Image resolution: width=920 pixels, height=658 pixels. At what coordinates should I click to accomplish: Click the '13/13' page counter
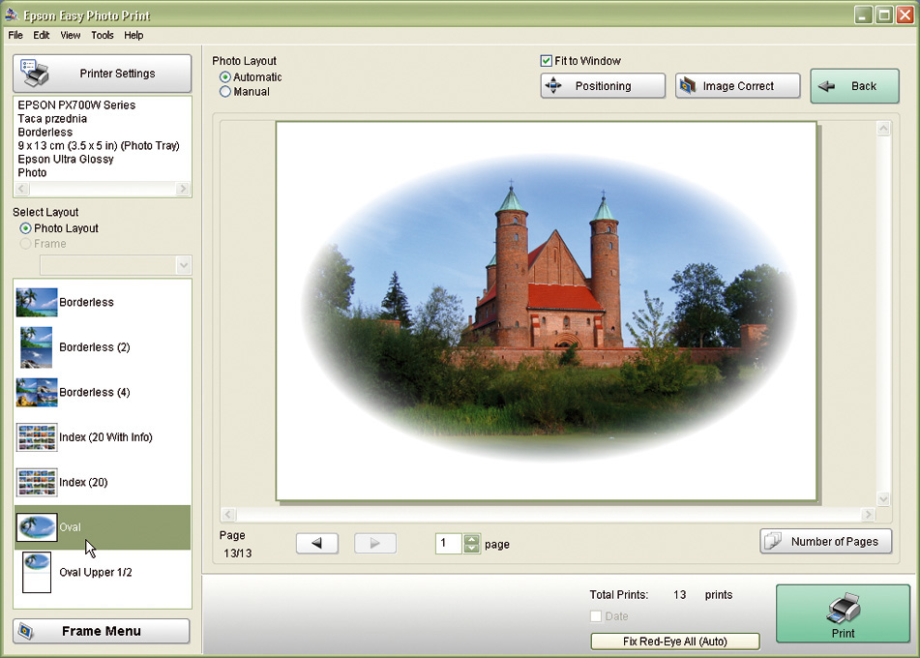tap(238, 553)
